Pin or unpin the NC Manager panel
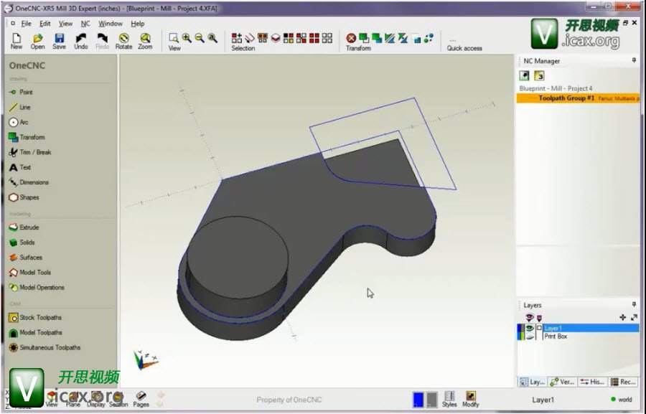 point(634,61)
